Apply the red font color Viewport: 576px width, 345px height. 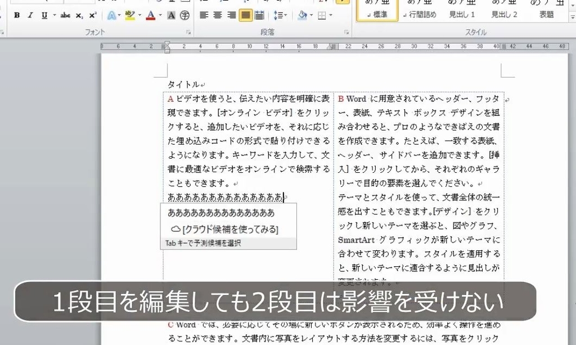[x=151, y=15]
